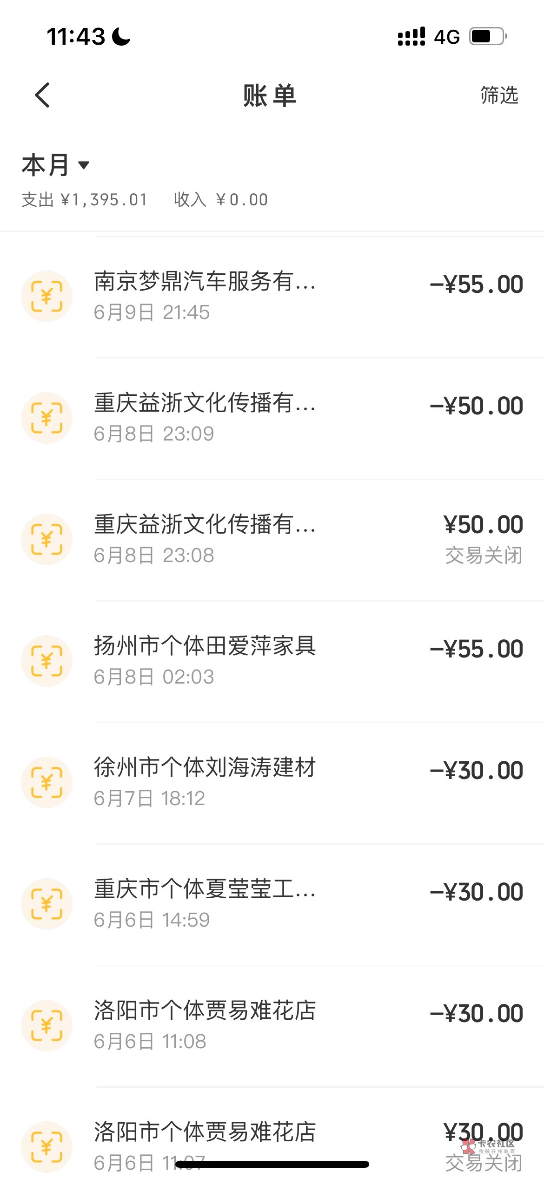Tap the 支出 ¥1,395.01 monthly summary

[x=85, y=200]
